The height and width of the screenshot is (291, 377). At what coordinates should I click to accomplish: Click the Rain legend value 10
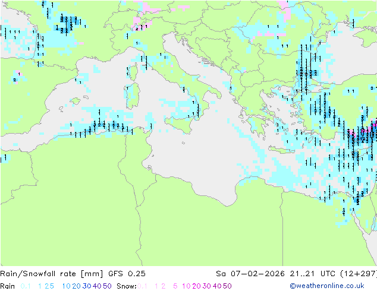pyautogui.click(x=66, y=286)
